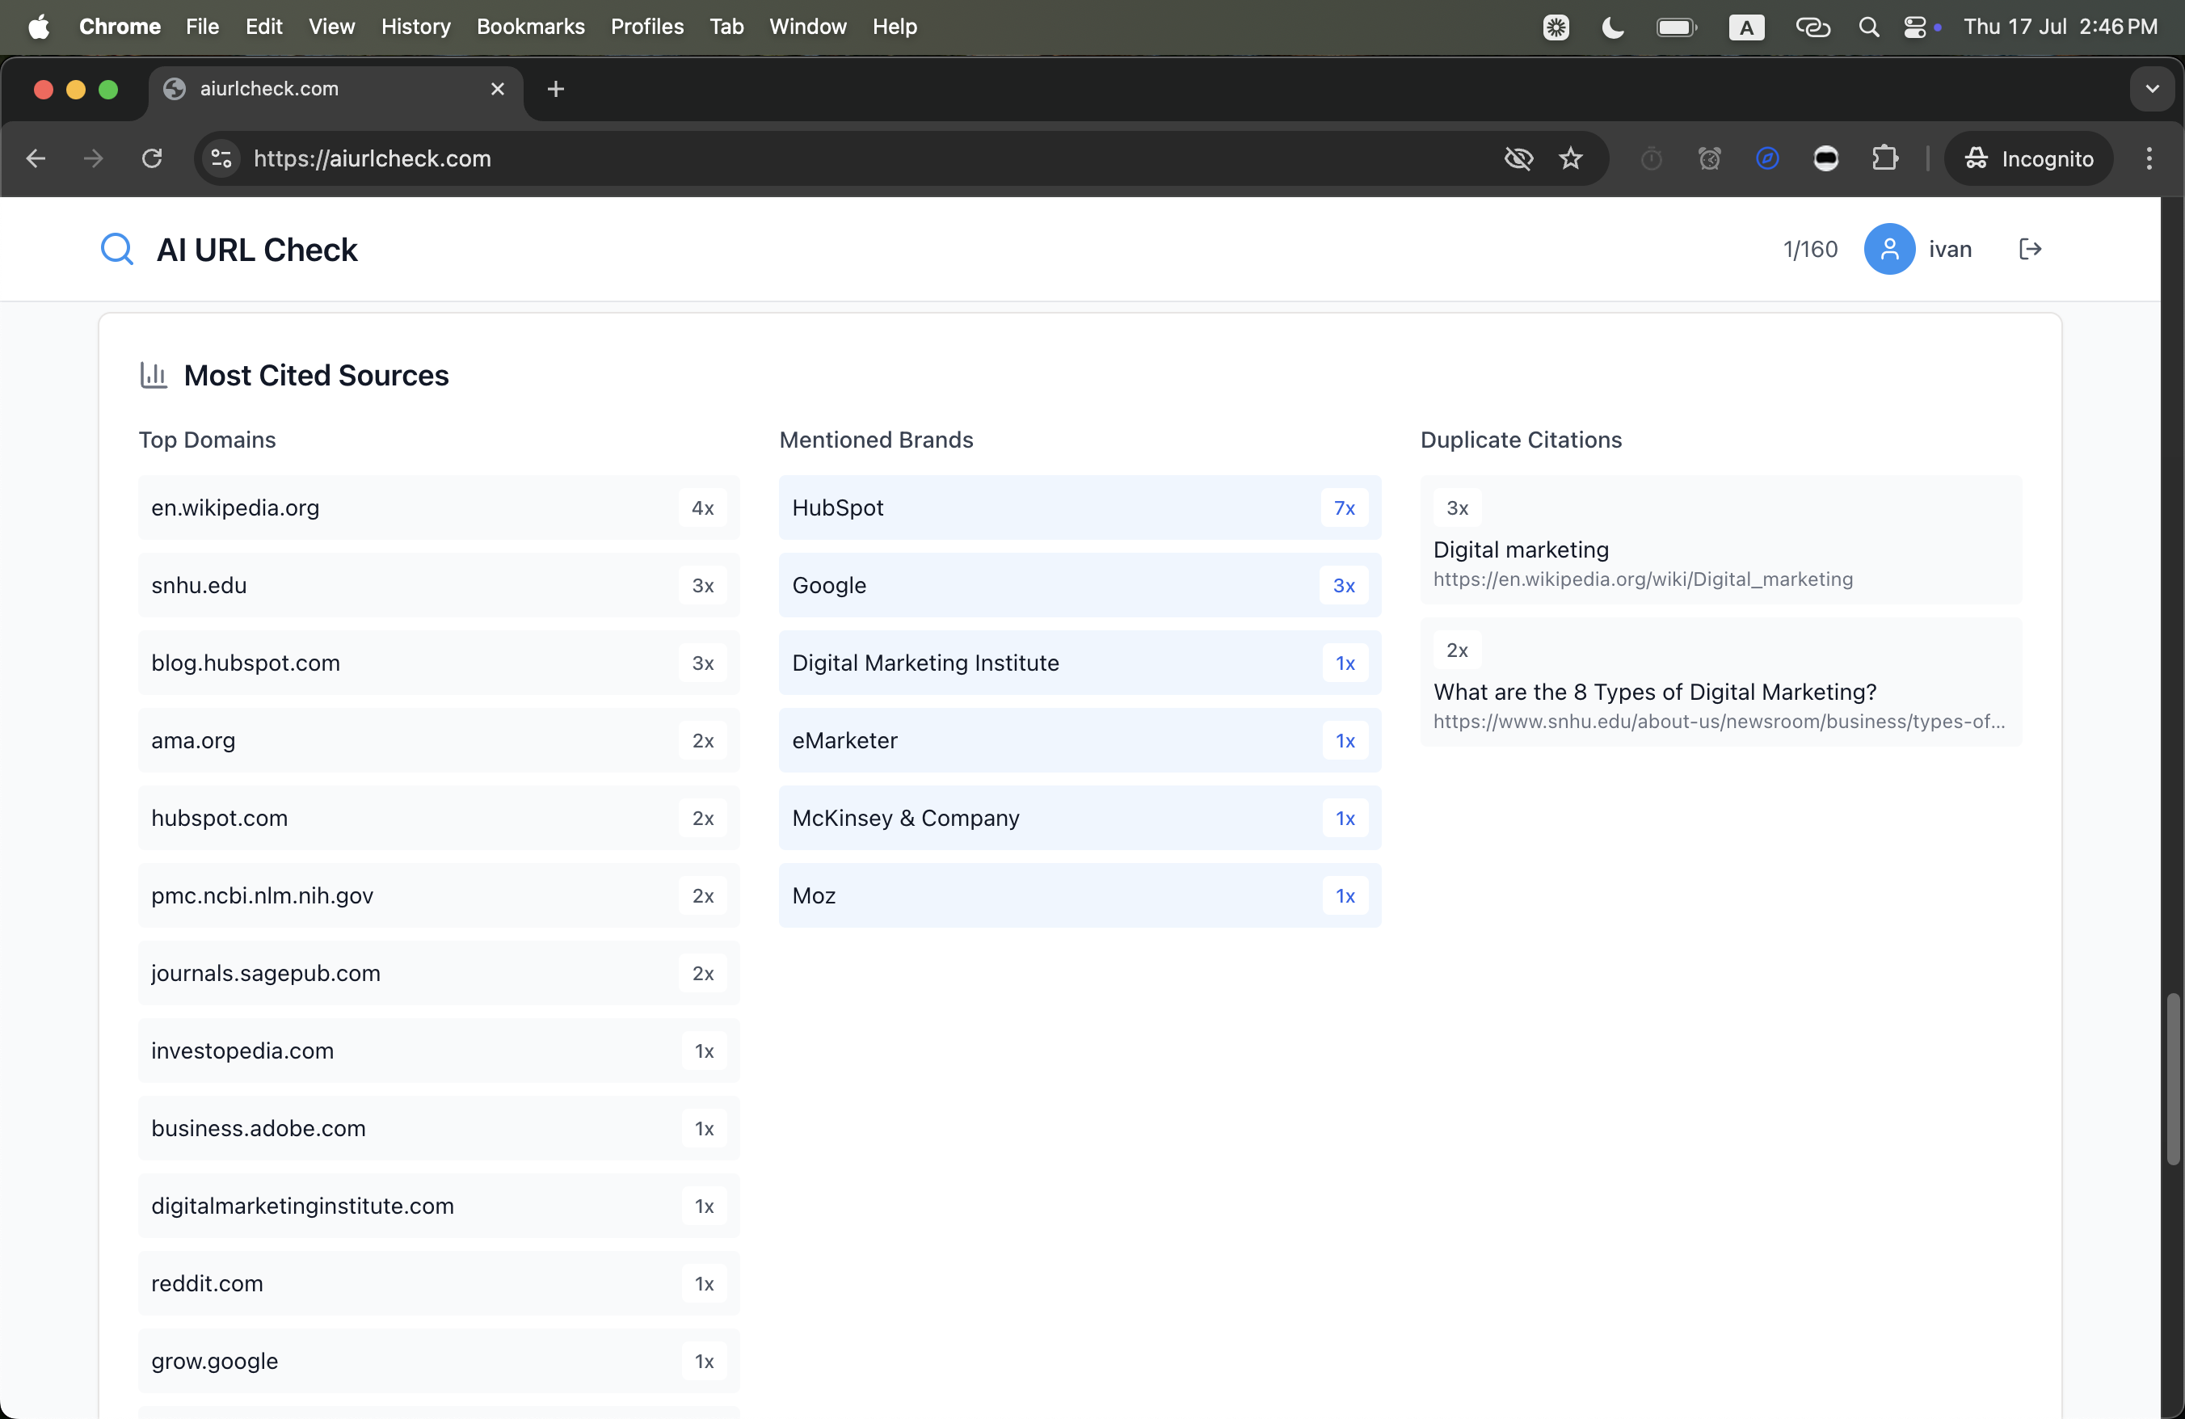Open a new tab with plus button
Image resolution: width=2185 pixels, height=1419 pixels.
[x=555, y=88]
